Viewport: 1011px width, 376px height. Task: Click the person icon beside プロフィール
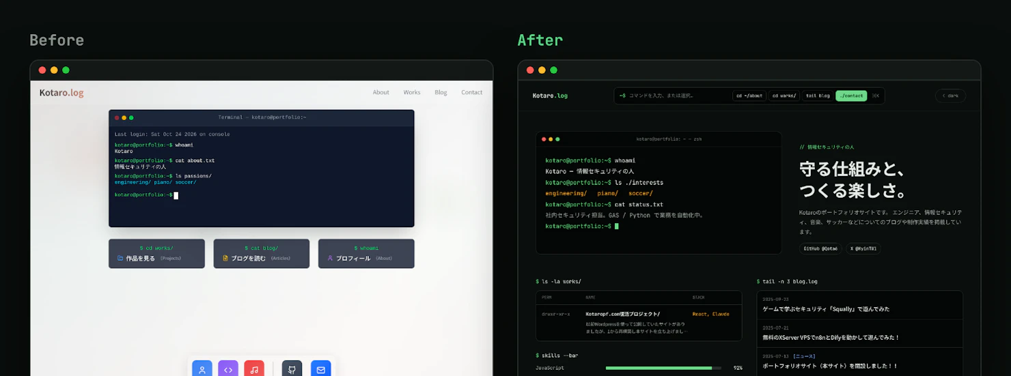330,259
